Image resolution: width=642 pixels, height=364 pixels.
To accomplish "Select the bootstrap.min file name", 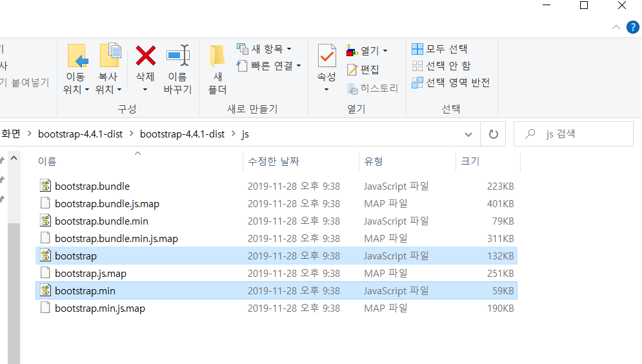I will (x=85, y=290).
